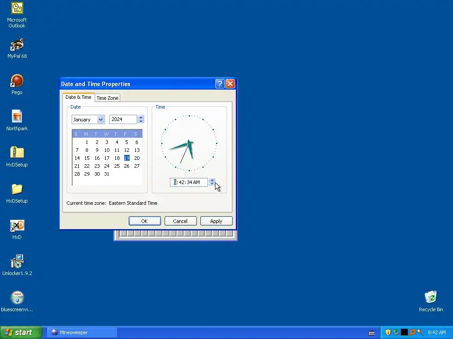
Task: Select day 15 in the calendar
Action: click(x=87, y=158)
